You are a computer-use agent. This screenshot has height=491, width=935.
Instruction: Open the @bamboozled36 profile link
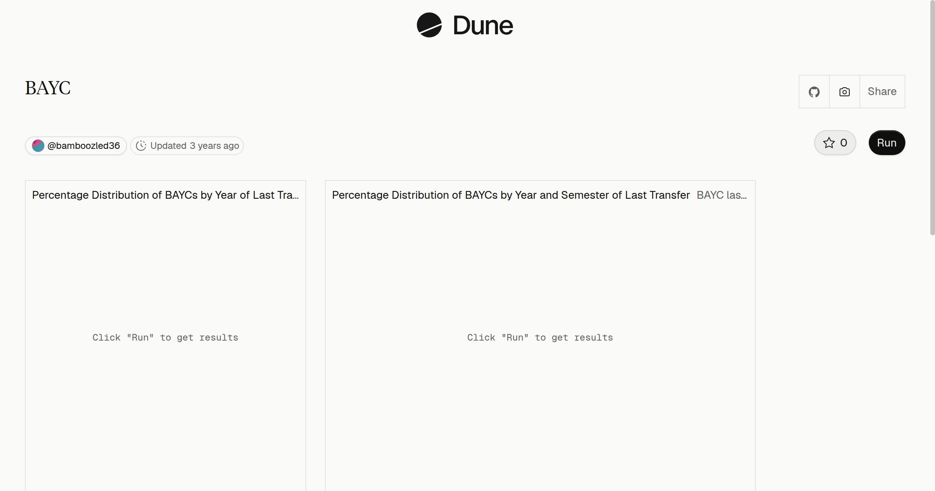[76, 146]
